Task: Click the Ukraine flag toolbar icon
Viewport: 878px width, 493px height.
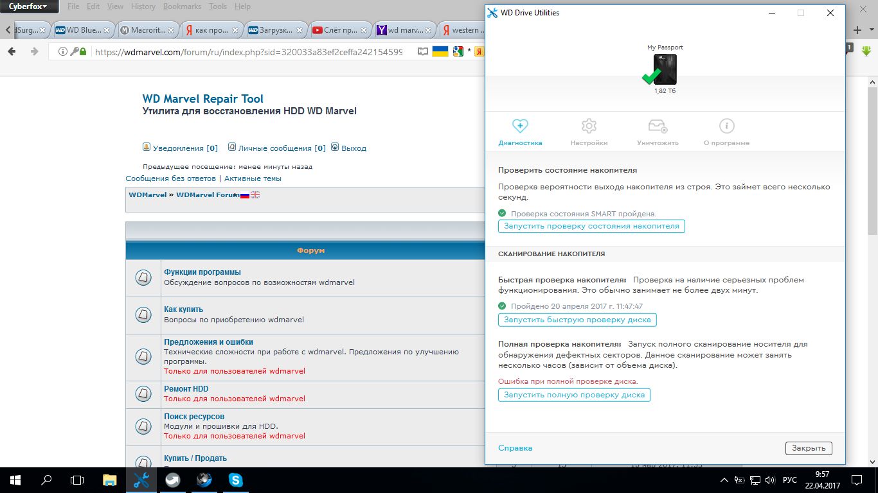Action: coord(440,51)
